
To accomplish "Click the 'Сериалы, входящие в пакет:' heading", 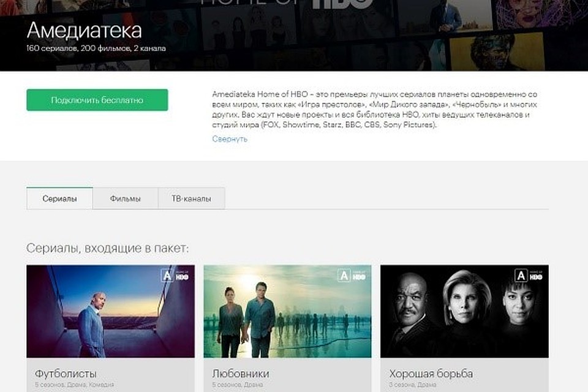I will (108, 248).
